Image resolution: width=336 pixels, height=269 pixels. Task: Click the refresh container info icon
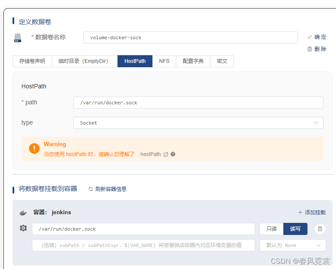91,189
